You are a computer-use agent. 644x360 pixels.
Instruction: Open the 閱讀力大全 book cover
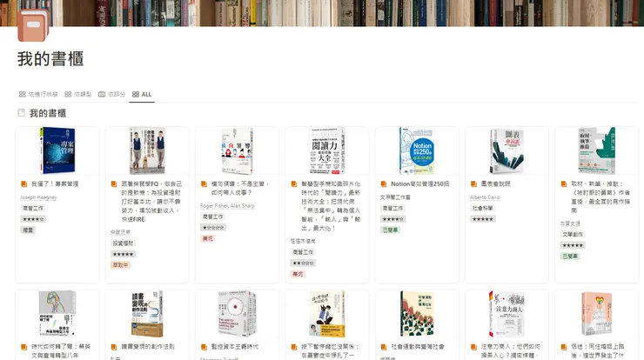click(327, 150)
